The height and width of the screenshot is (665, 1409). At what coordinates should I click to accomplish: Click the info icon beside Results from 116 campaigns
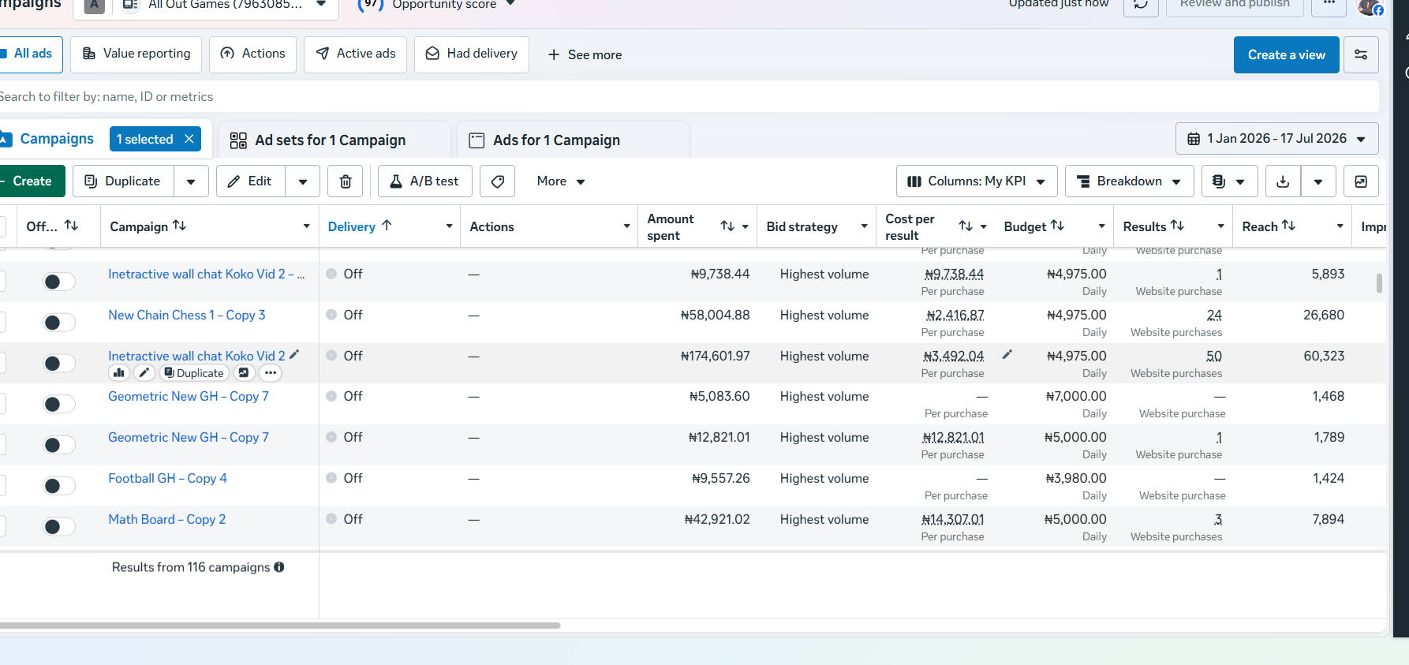pyautogui.click(x=279, y=567)
